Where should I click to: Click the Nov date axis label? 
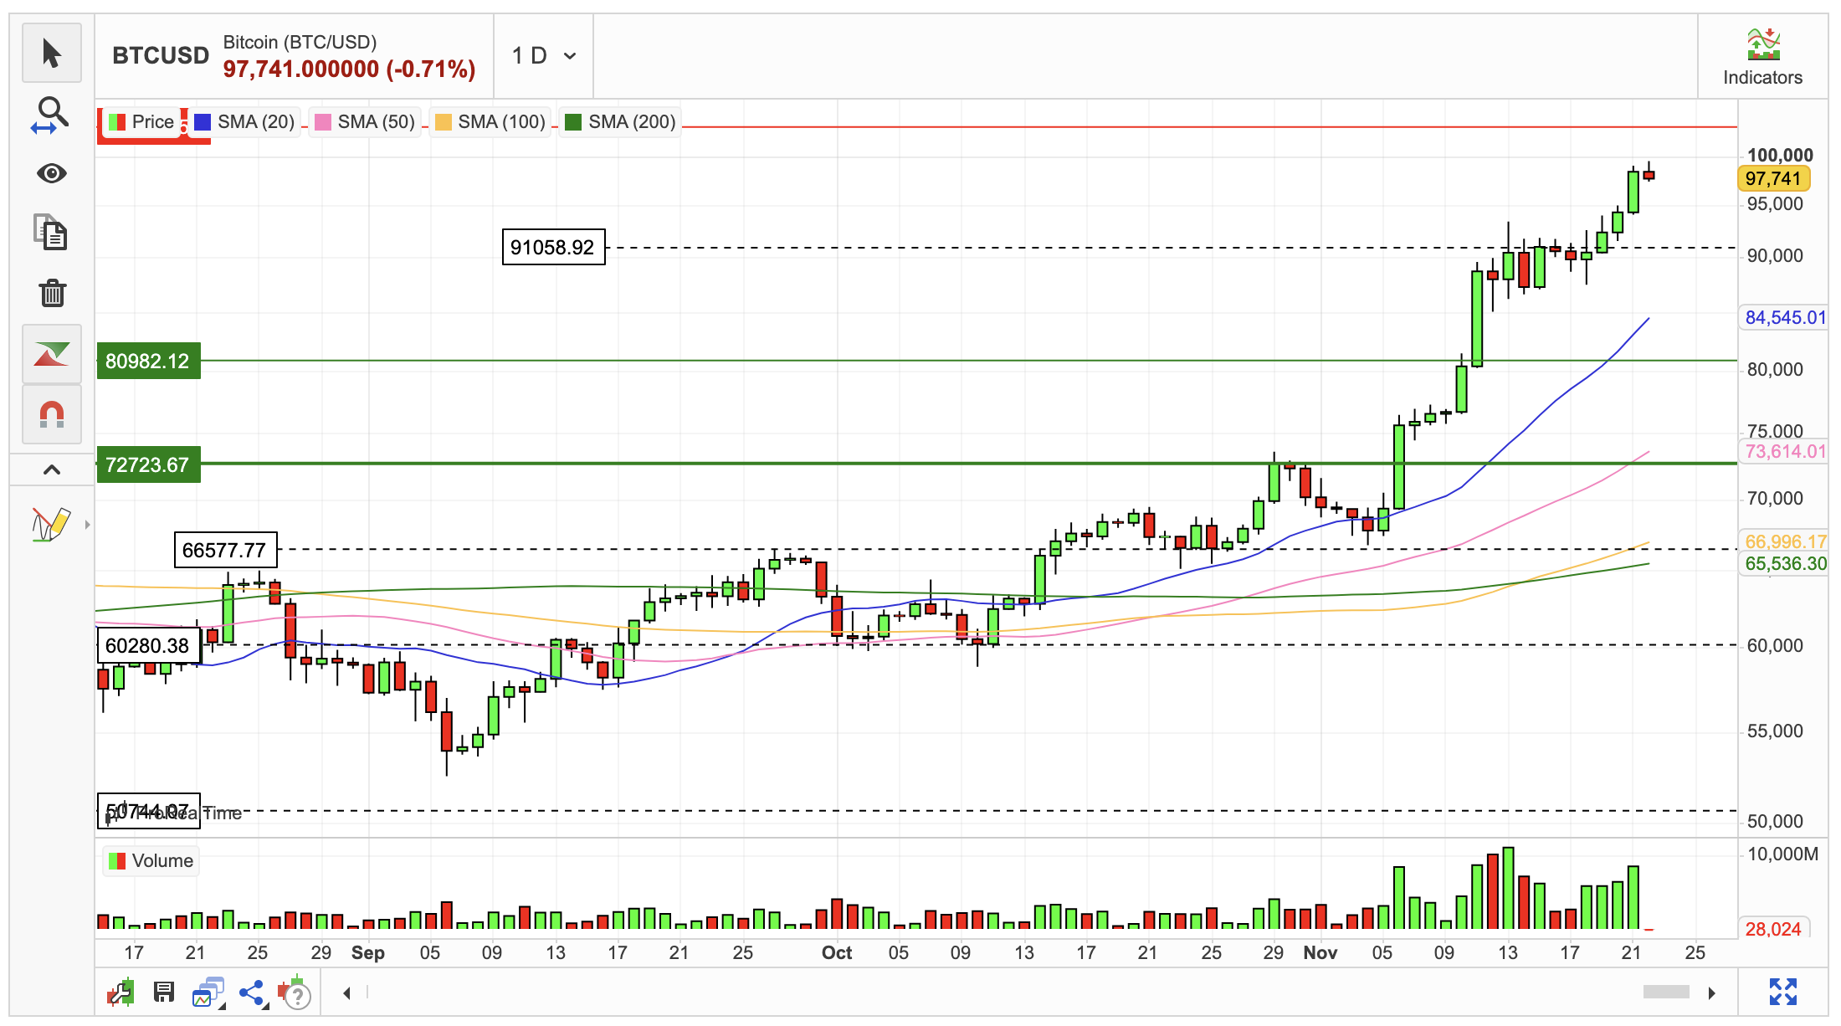pos(1320,952)
